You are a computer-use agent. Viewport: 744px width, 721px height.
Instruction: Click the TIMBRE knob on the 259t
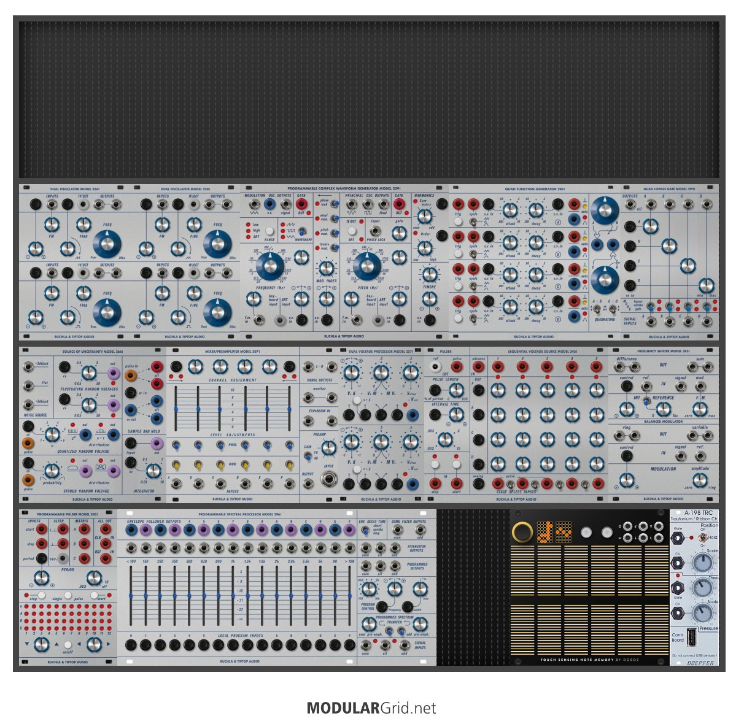(429, 274)
